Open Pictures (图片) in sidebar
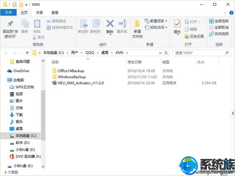 [16, 101]
